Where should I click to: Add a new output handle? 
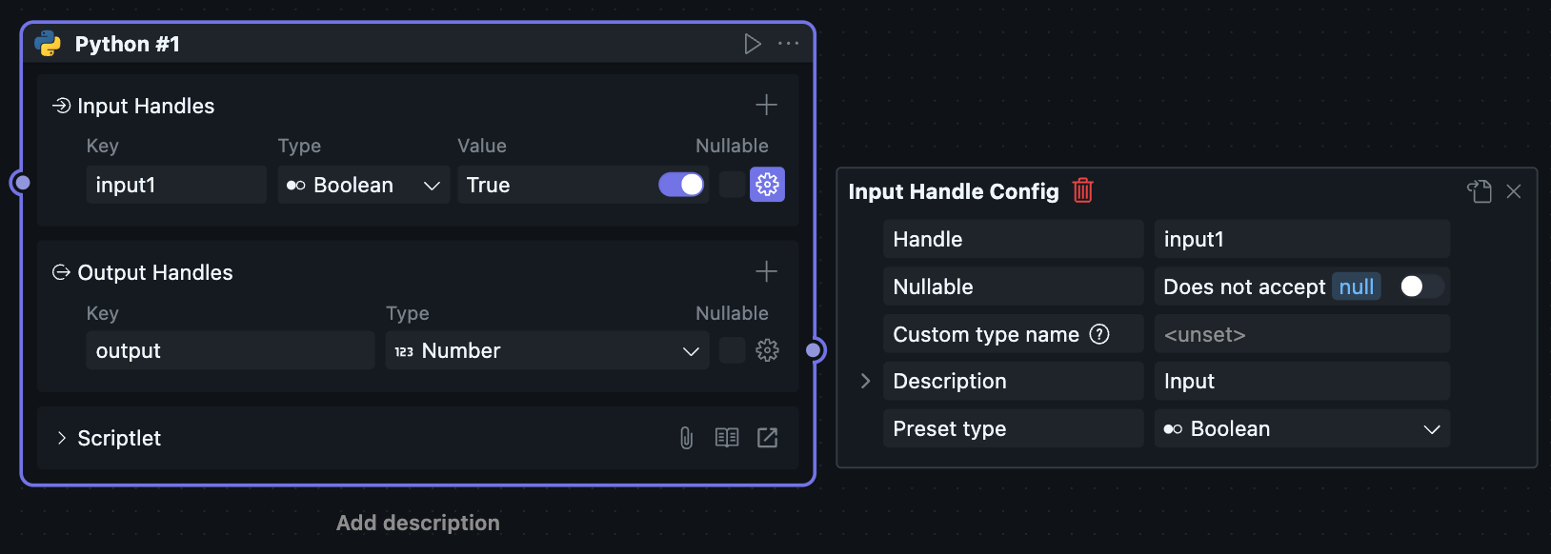(x=766, y=271)
